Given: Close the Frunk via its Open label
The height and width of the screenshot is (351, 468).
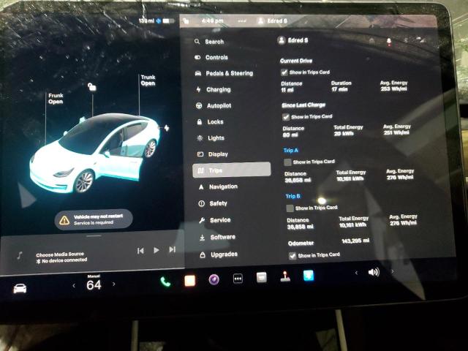Looking at the screenshot, I should tap(56, 99).
